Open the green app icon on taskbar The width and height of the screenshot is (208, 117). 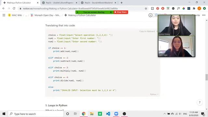click(100, 114)
